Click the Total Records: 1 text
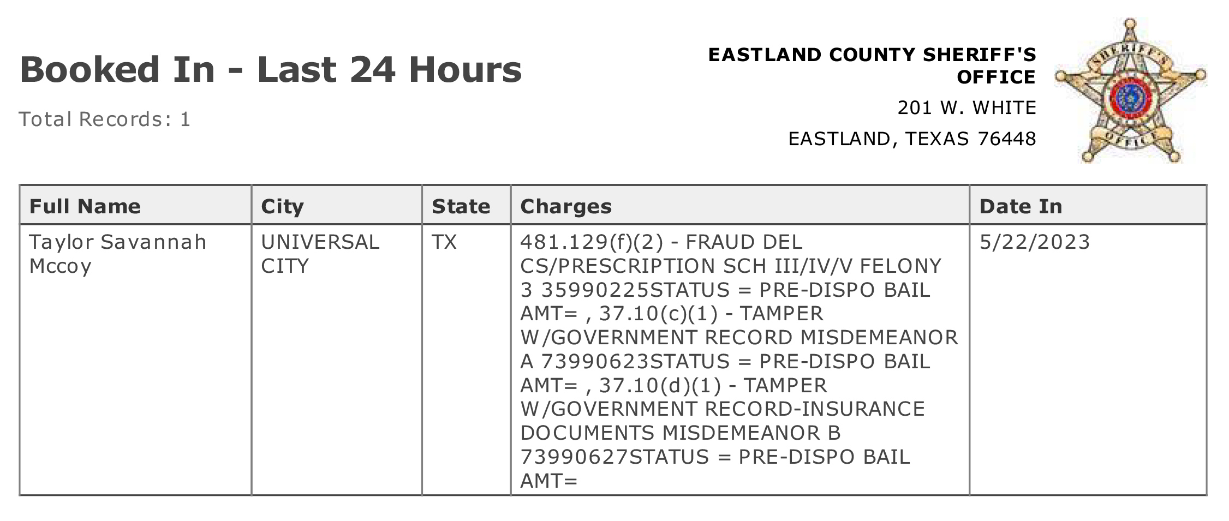 click(105, 119)
